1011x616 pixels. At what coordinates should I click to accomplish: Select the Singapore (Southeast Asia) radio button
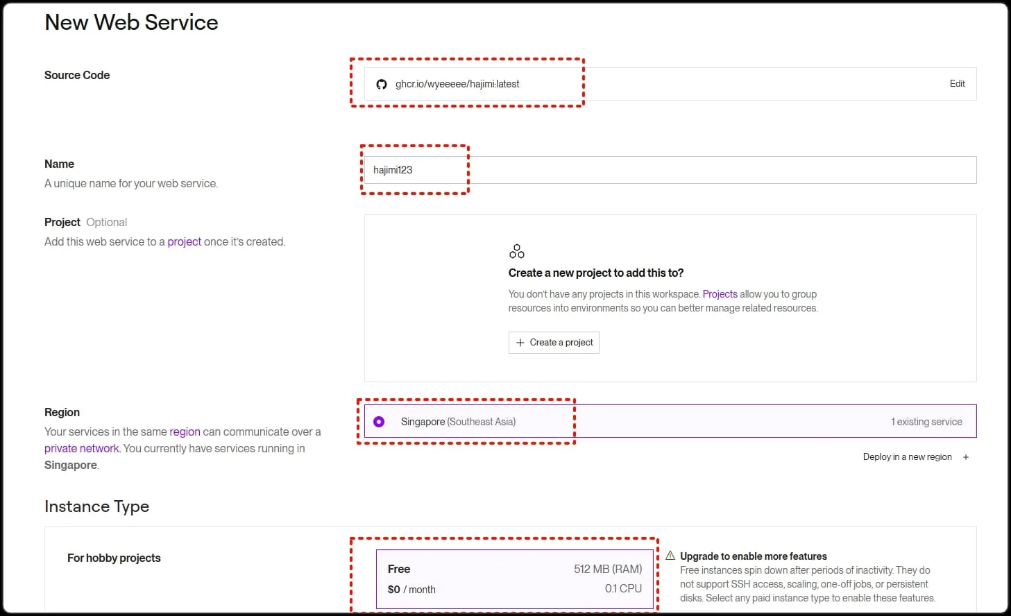tap(379, 422)
